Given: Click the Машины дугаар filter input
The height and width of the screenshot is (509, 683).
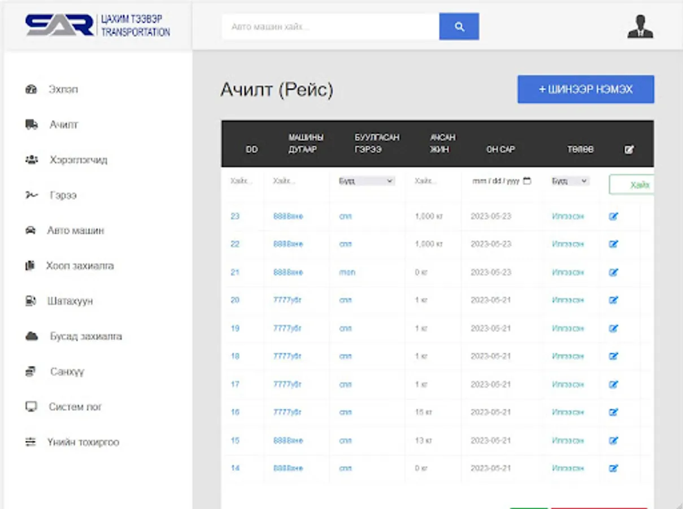Looking at the screenshot, I should 297,181.
